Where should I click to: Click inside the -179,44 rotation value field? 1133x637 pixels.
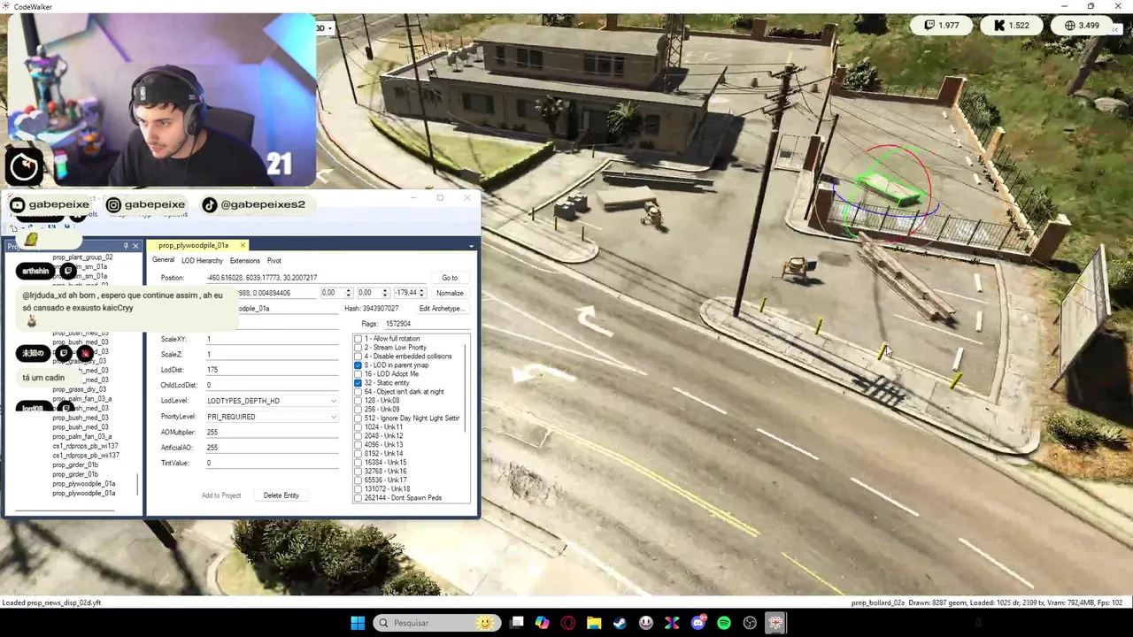pyautogui.click(x=405, y=293)
